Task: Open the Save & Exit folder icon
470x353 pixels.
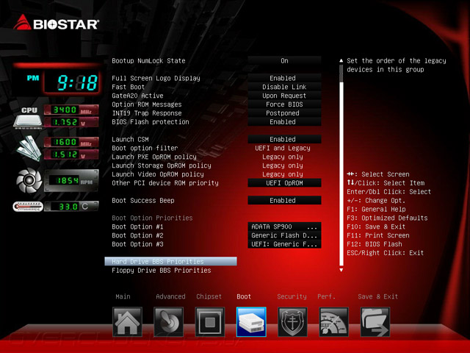Action: (375, 321)
